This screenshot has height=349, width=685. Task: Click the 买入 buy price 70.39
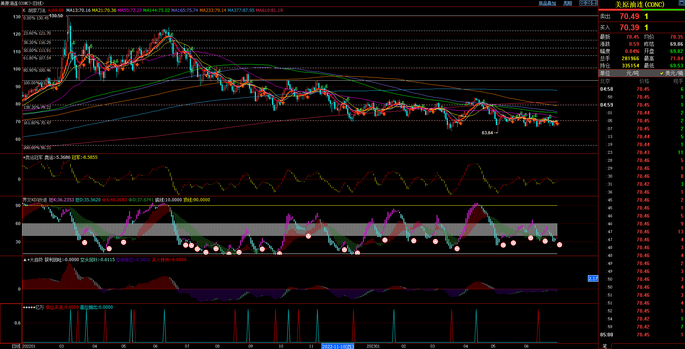click(629, 28)
